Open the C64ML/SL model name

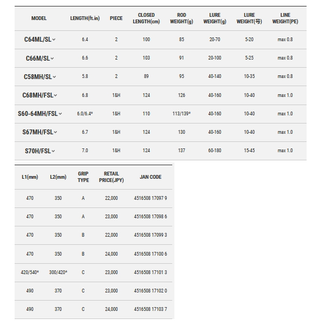(x=38, y=40)
